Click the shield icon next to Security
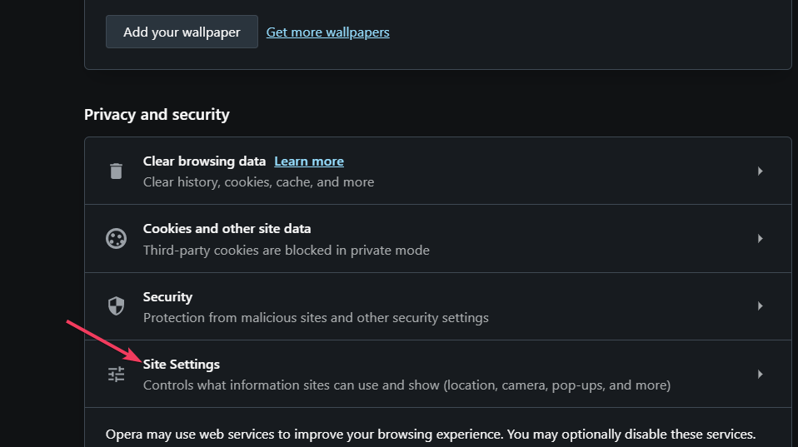Viewport: 798px width, 447px height. tap(116, 306)
